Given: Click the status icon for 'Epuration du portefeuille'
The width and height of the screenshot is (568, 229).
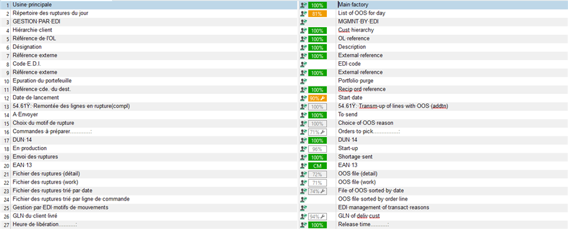Looking at the screenshot, I should pos(304,81).
